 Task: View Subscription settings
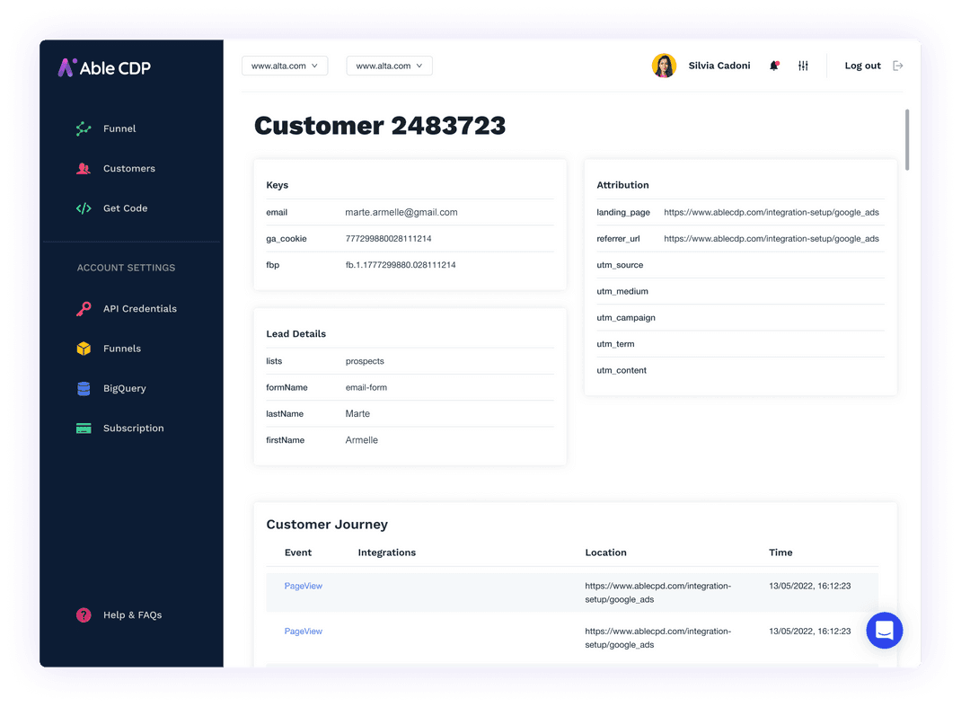[x=133, y=429]
